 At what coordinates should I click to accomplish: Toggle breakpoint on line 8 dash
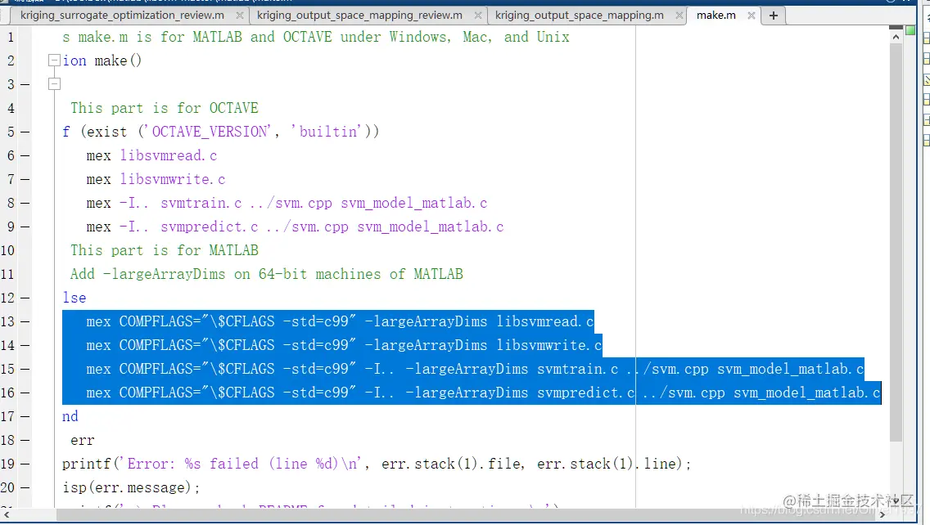coord(25,204)
